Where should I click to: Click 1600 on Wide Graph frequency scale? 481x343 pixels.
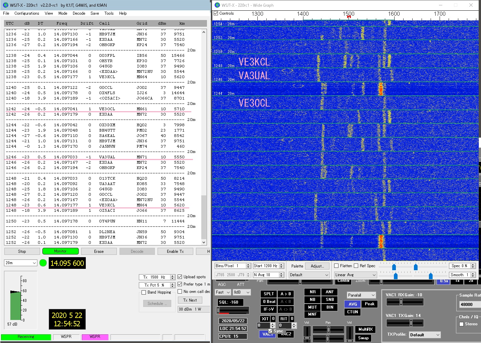click(394, 14)
